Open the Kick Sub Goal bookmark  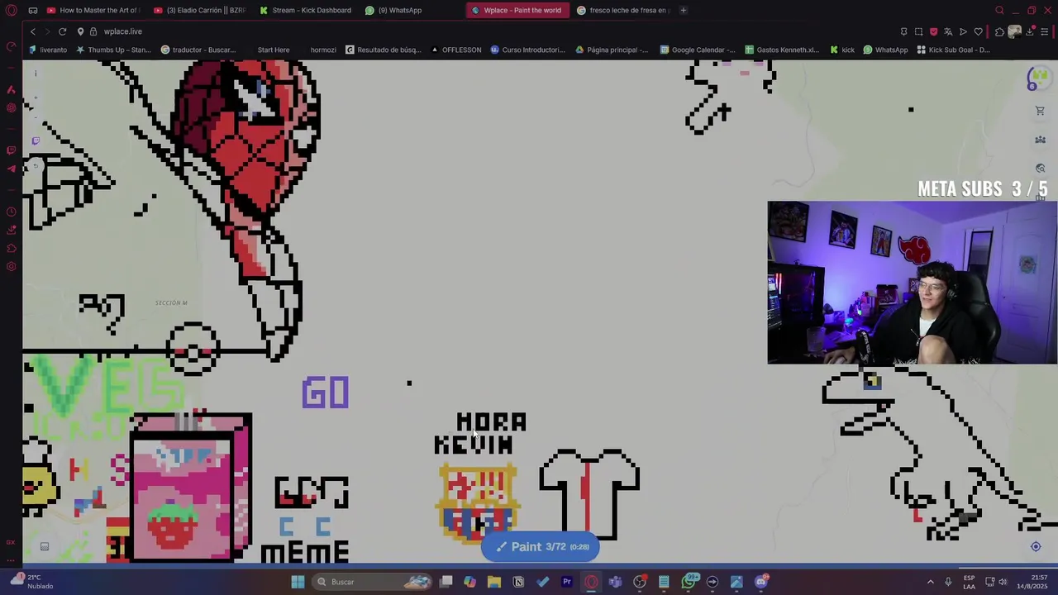pos(953,50)
